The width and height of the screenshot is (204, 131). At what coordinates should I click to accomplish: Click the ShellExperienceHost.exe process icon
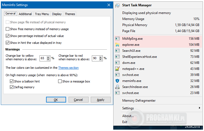click(117, 57)
